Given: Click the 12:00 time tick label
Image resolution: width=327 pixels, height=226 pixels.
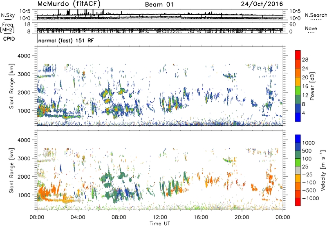Looking at the screenshot, I should point(160,217).
